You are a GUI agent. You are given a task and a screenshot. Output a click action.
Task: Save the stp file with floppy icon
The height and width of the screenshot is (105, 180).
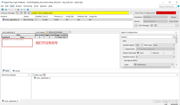tap(6, 10)
